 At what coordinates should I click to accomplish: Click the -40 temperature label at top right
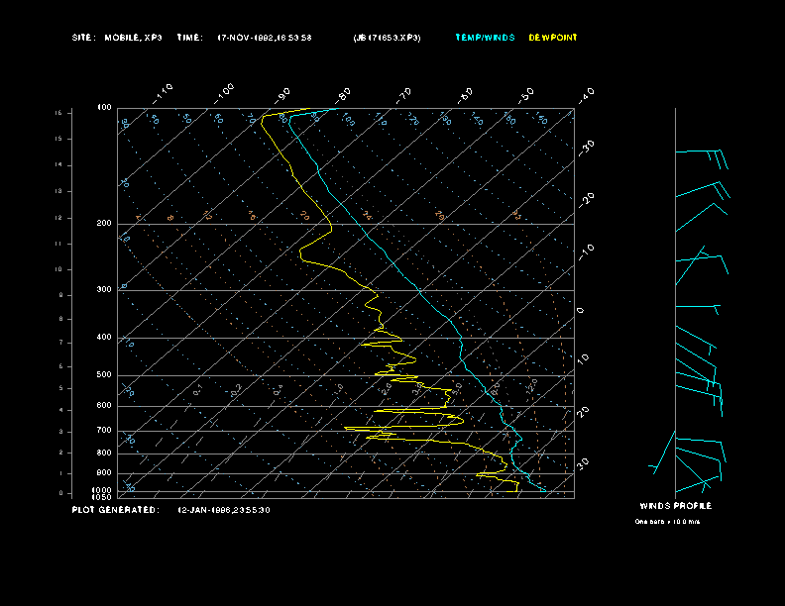click(x=586, y=95)
